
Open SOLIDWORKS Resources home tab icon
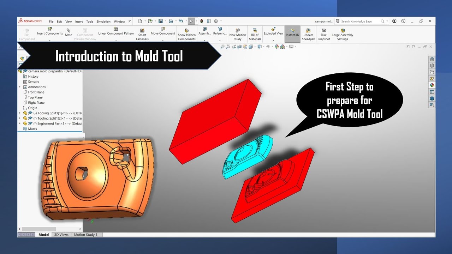click(432, 59)
